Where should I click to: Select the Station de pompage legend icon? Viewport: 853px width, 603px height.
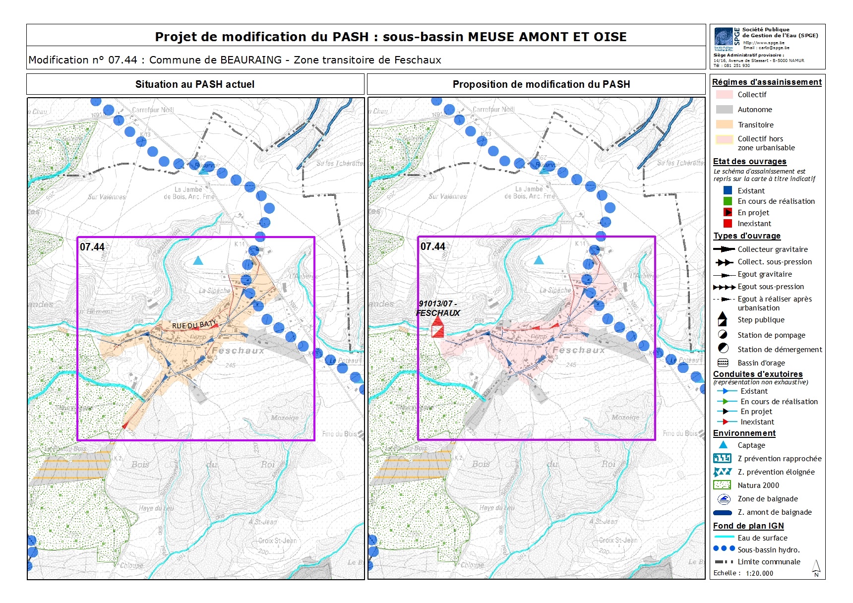coord(723,335)
